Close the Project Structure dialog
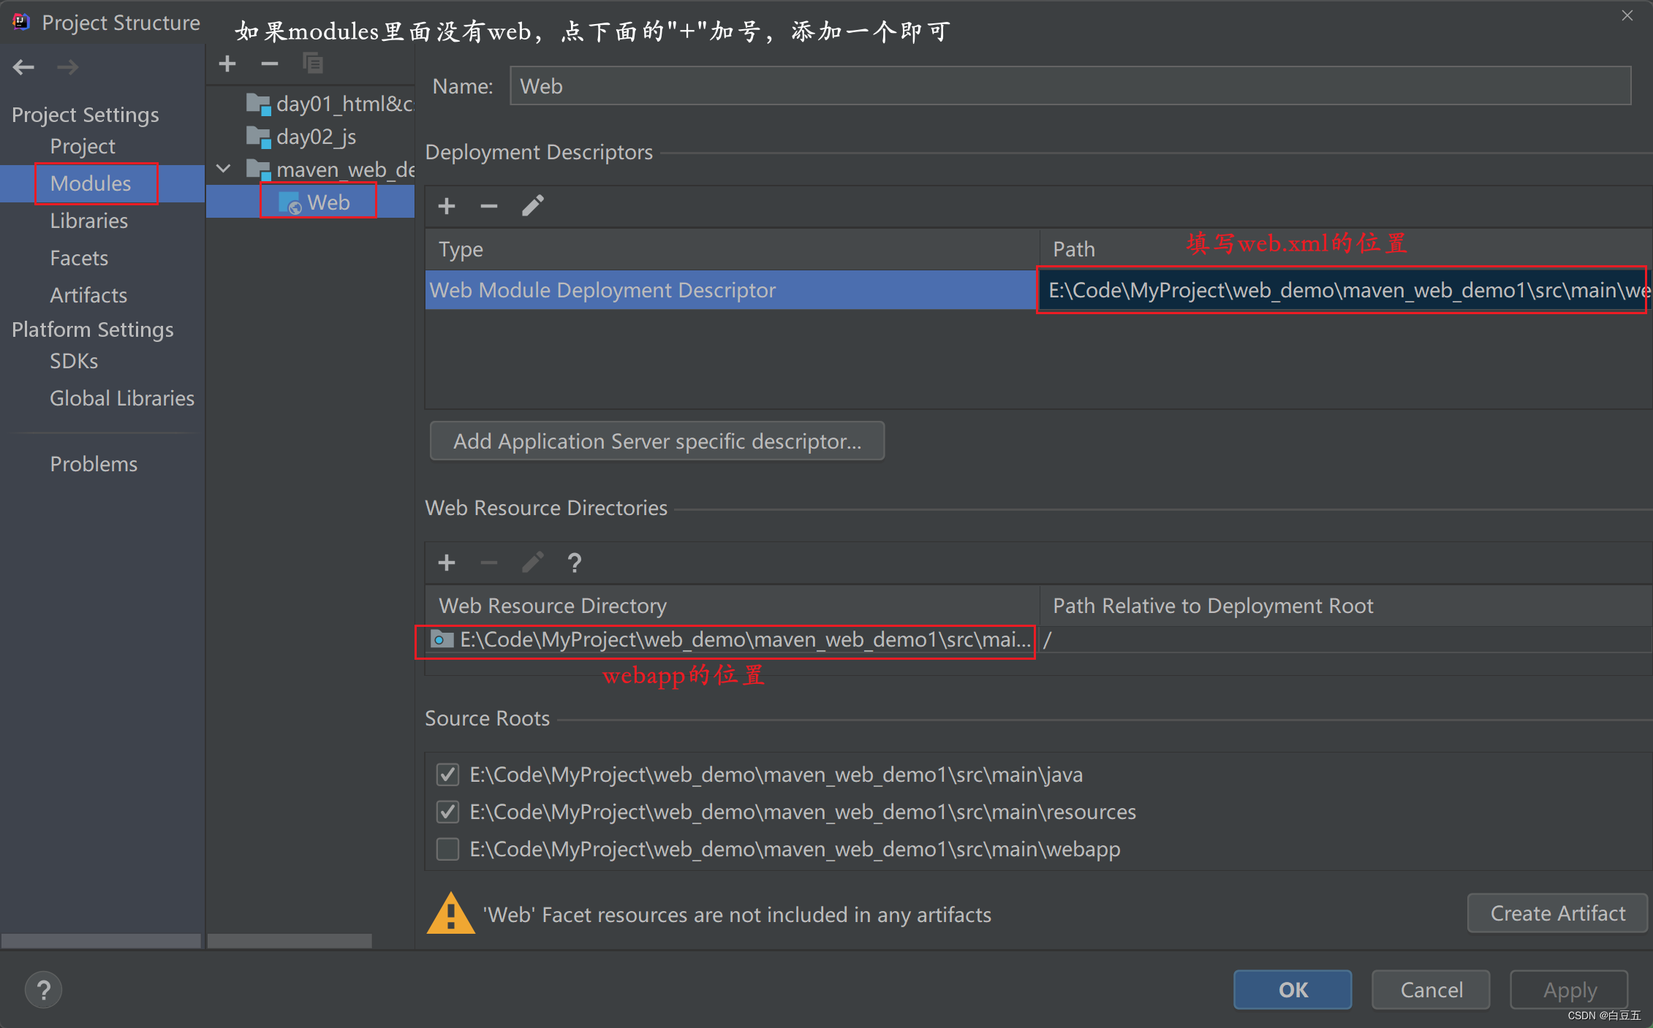Viewport: 1653px width, 1028px height. click(1627, 15)
